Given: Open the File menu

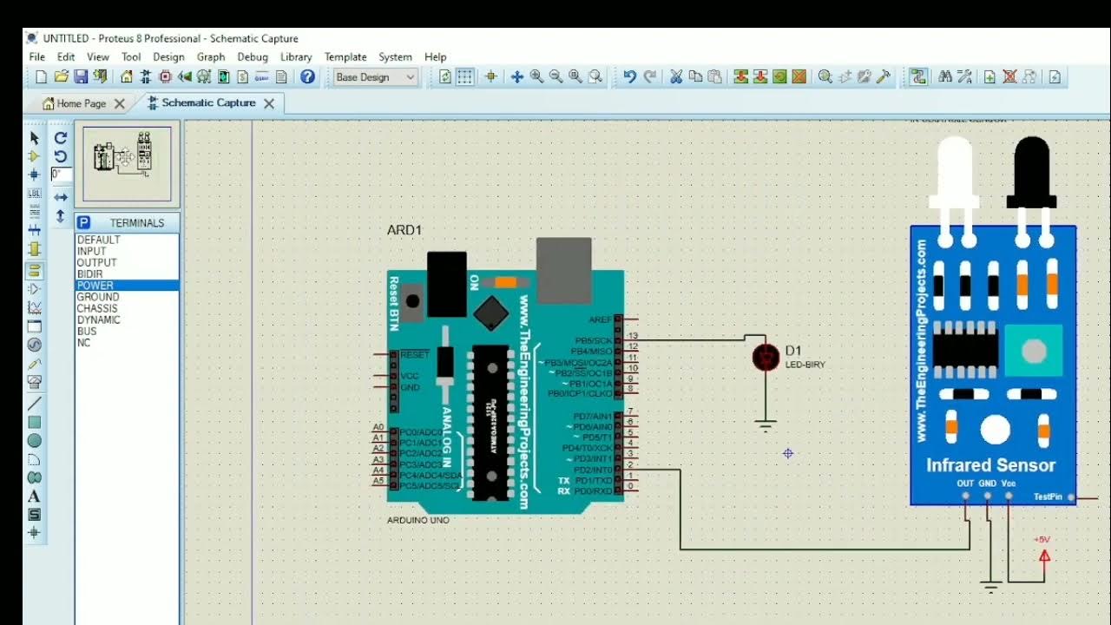Looking at the screenshot, I should point(37,56).
